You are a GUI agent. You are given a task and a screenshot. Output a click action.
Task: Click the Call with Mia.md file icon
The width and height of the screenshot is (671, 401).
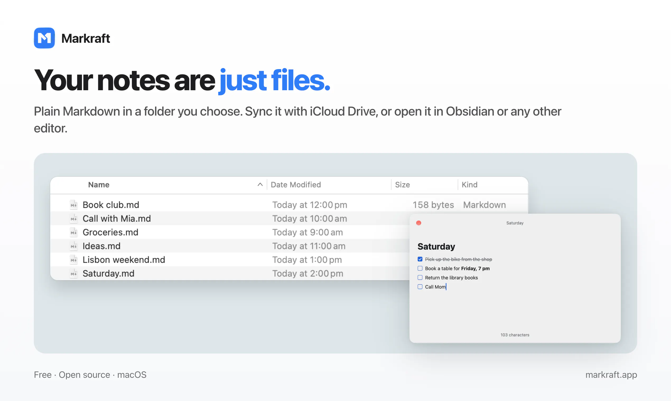pyautogui.click(x=74, y=219)
